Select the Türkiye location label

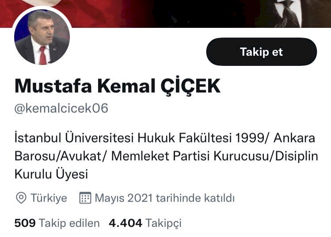pos(49,198)
